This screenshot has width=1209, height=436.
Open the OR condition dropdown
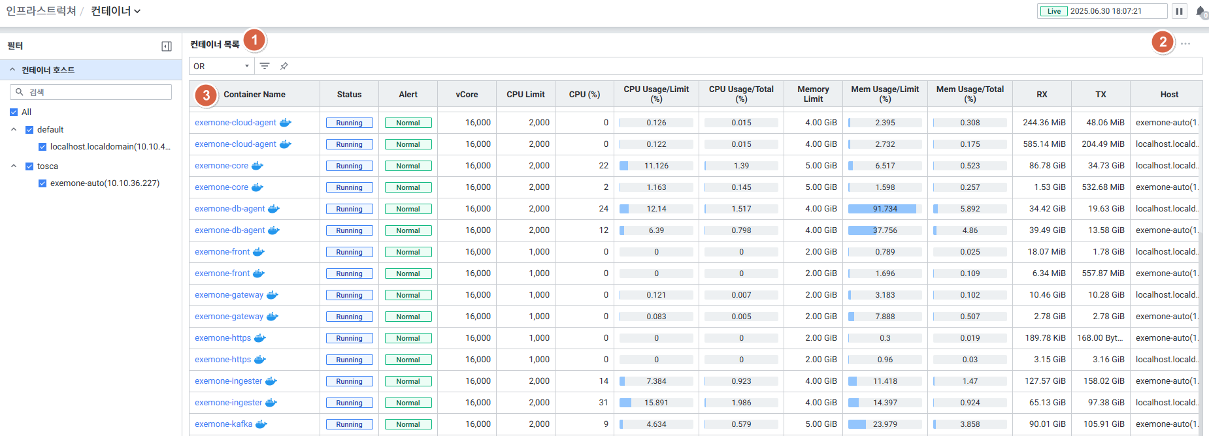coord(222,66)
